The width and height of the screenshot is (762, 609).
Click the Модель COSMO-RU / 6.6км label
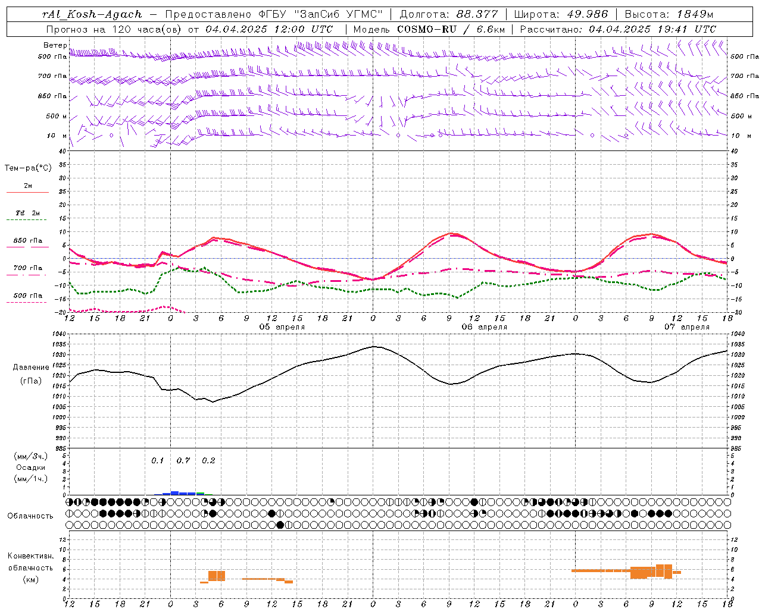tap(429, 29)
